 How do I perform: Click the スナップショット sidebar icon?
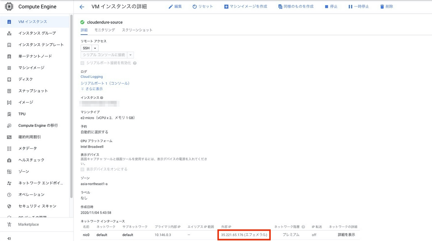coord(9,91)
